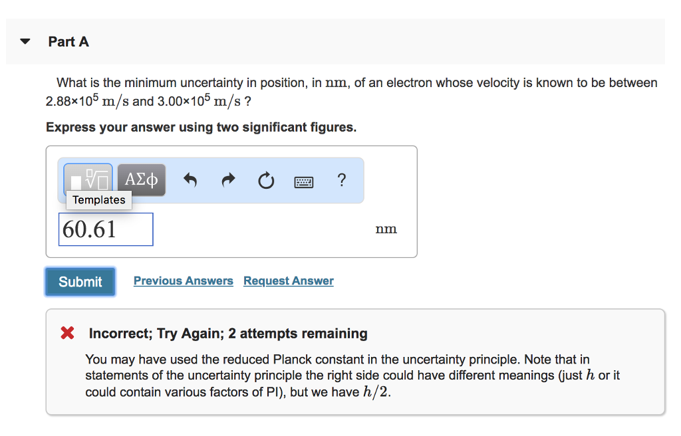Click the redo arrow in the math toolbar
681x436 pixels.
tap(228, 180)
